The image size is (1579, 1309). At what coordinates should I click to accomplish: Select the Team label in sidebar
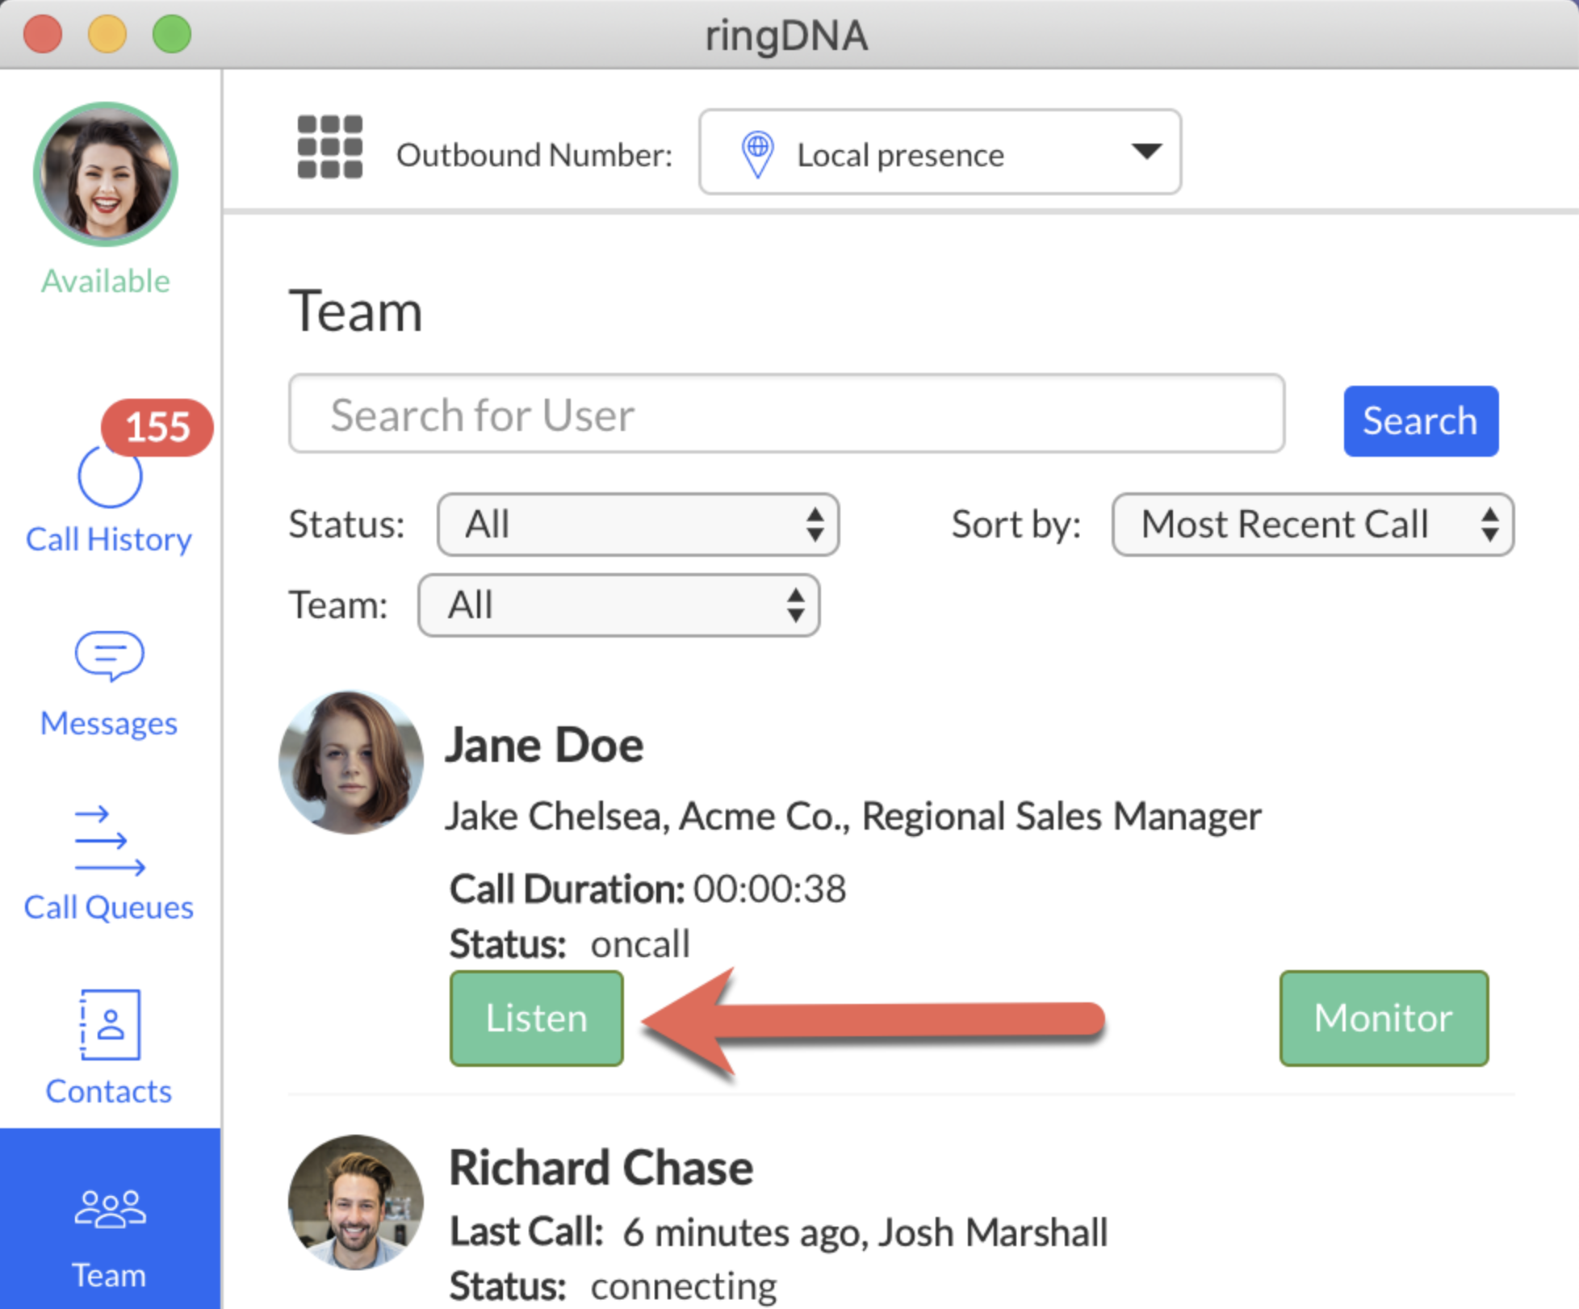tap(109, 1276)
